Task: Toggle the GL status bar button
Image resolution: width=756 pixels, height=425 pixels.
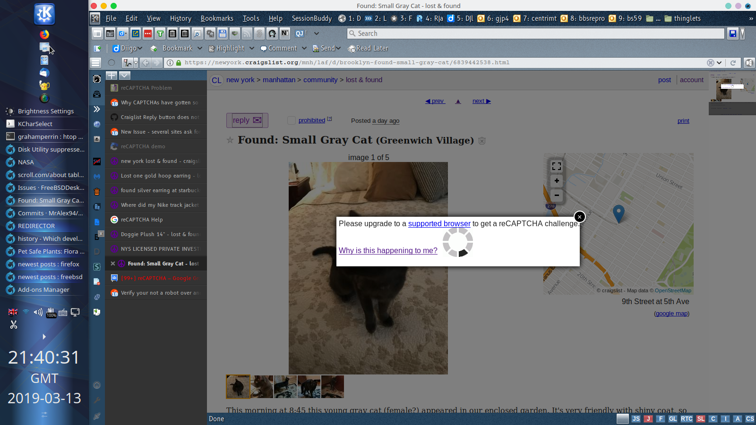Action: 673,419
